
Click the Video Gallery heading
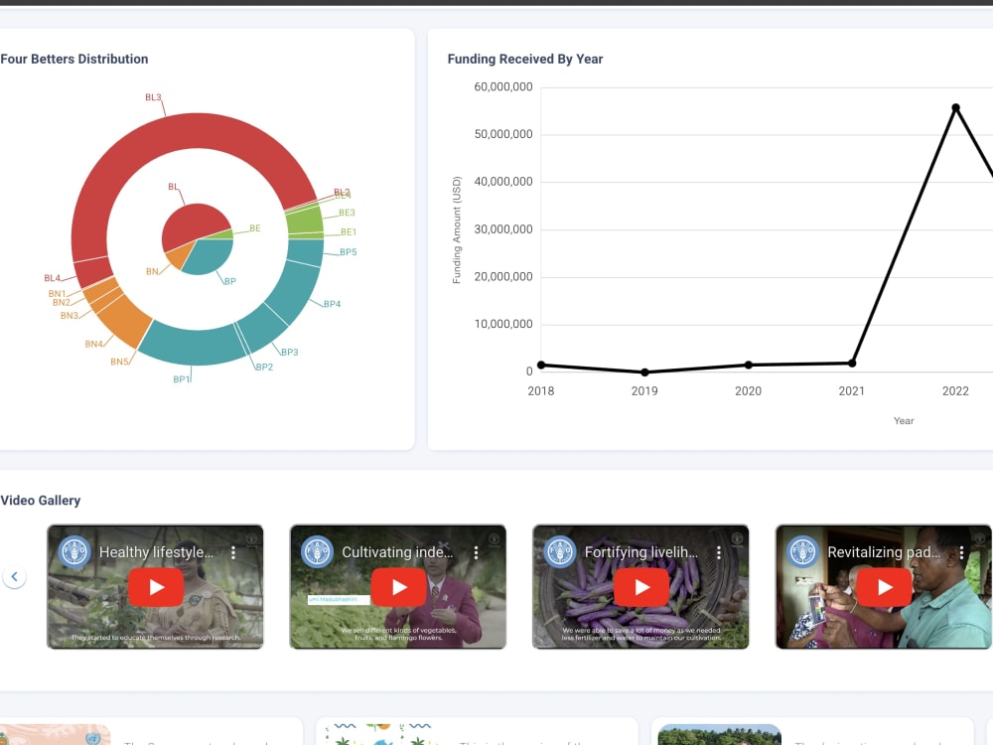41,501
